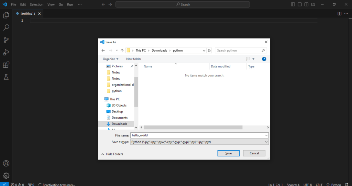
Task: Open the notifications bell in status bar
Action: click(346, 184)
